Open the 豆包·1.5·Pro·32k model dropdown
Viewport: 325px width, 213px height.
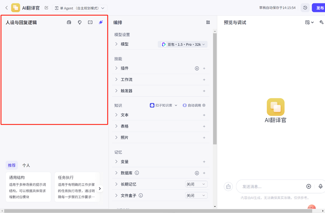[183, 44]
